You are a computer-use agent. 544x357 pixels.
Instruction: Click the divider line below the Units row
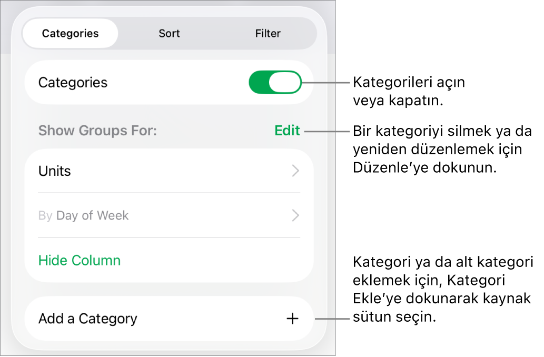[169, 193]
